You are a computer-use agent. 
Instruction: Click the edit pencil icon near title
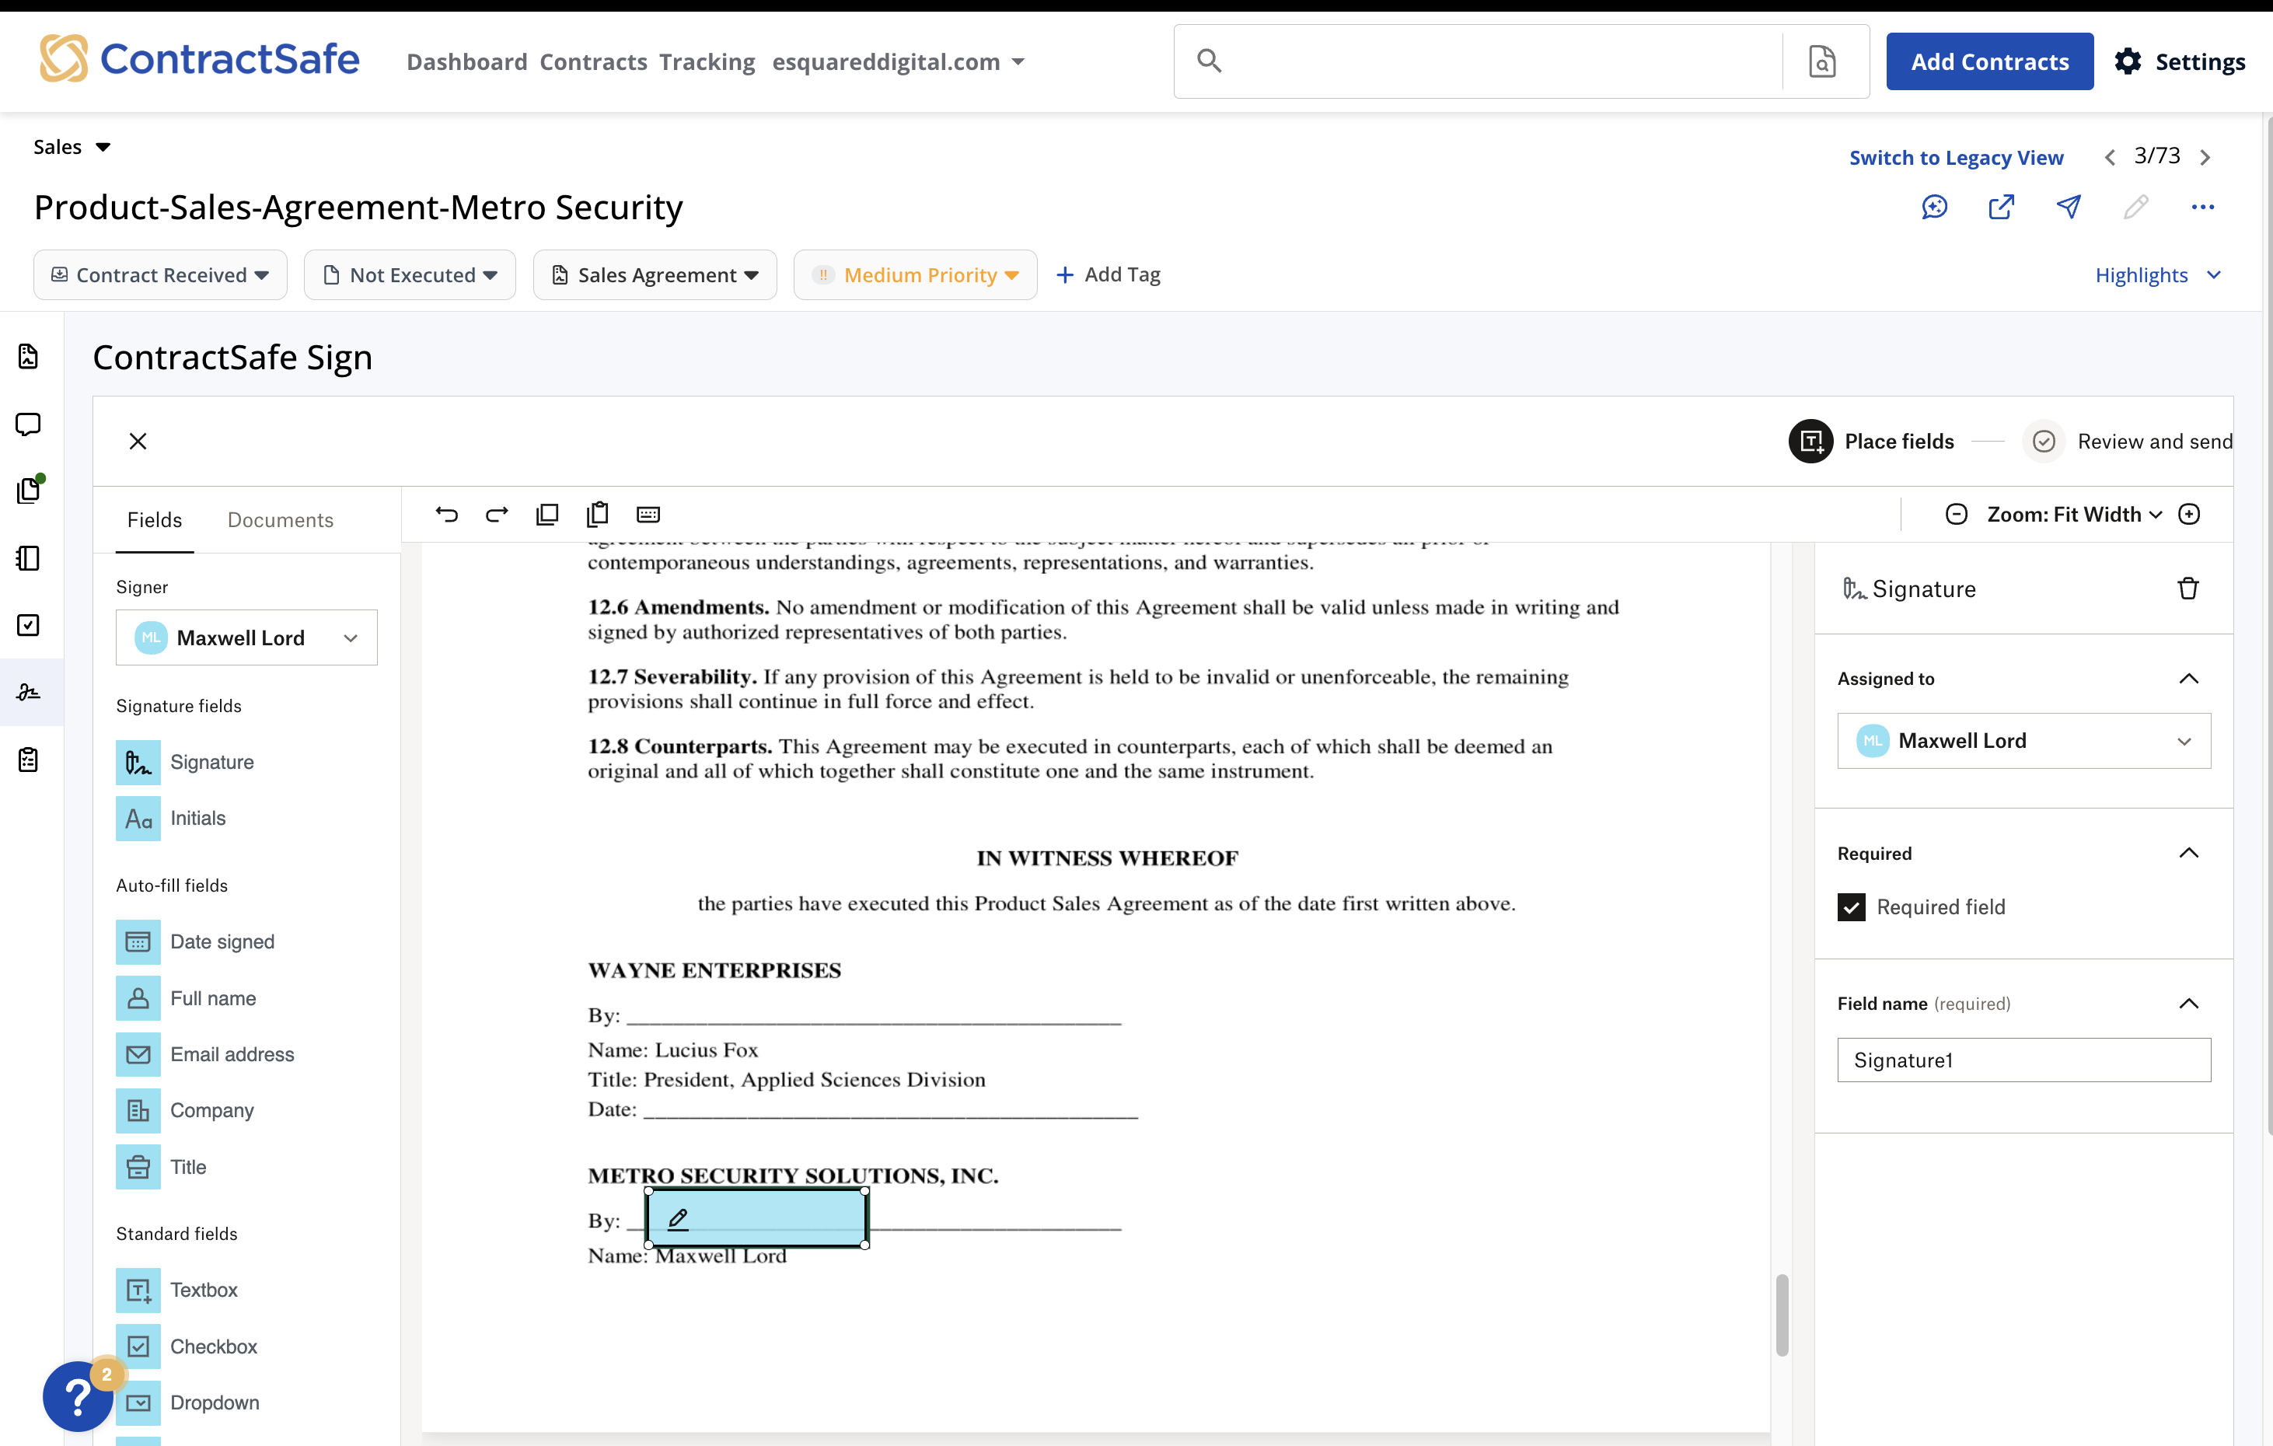[2135, 207]
